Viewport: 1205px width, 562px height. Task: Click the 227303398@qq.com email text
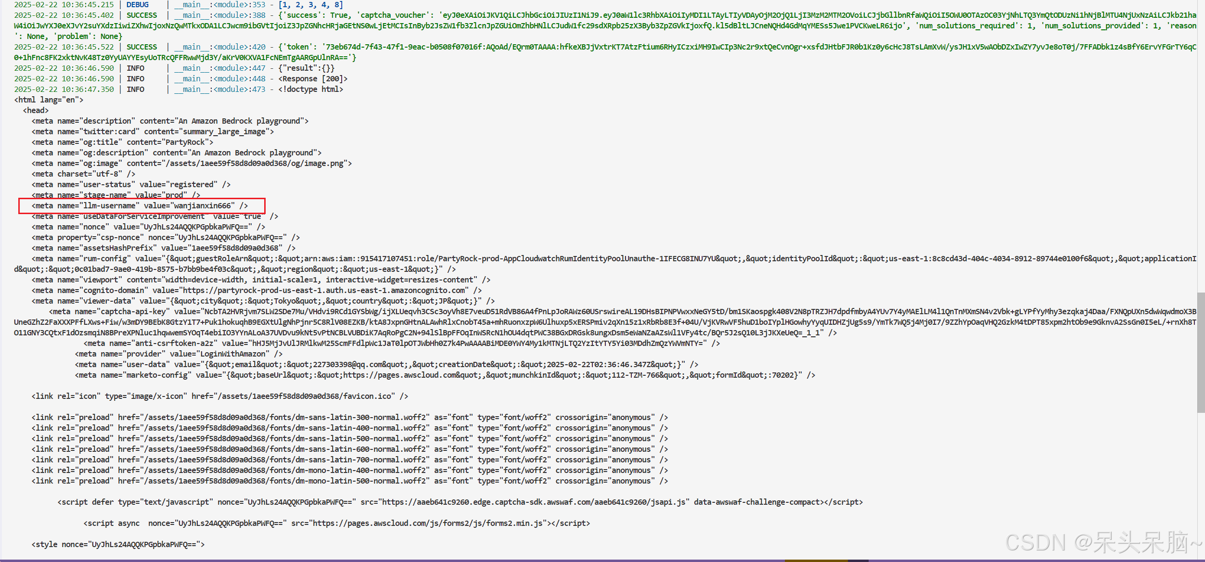click(x=348, y=365)
